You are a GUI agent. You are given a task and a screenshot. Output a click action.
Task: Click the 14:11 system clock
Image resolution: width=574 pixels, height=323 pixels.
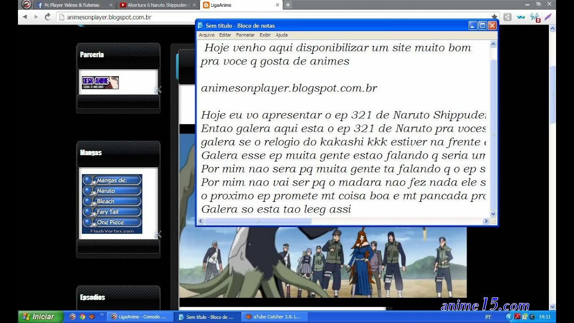545,317
